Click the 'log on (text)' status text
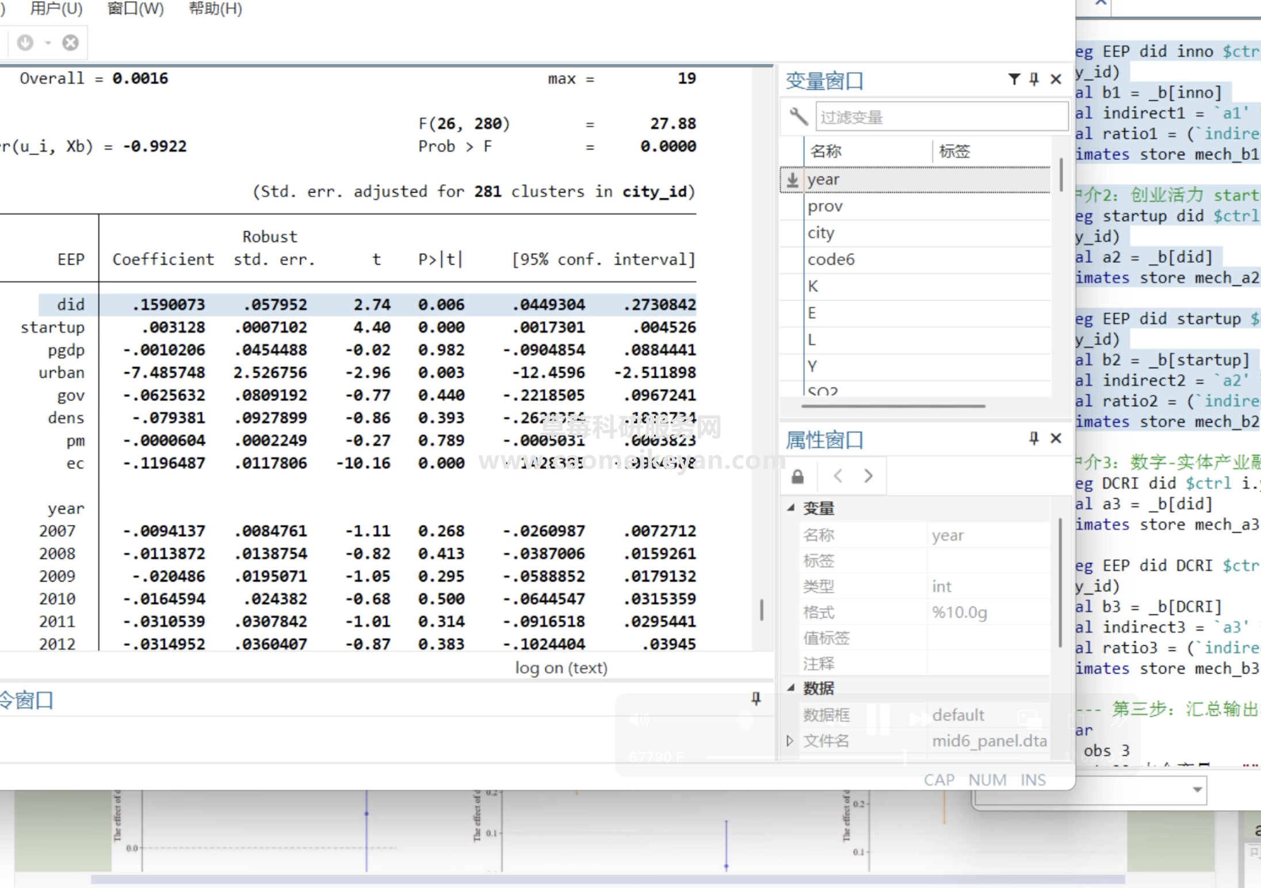1261x888 pixels. (561, 668)
